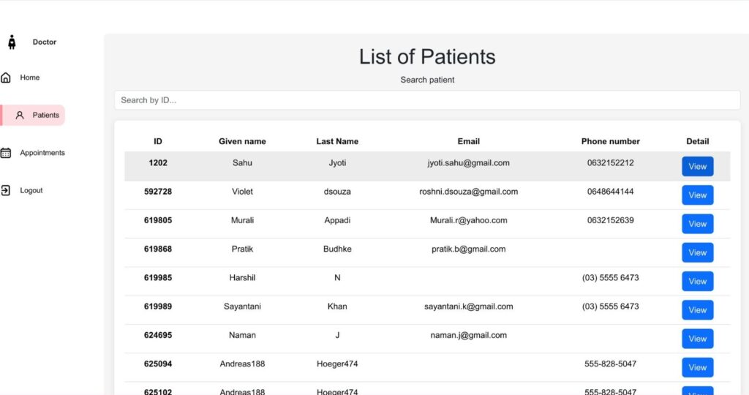Click View button for Naman J
The height and width of the screenshot is (395, 749).
pyautogui.click(x=697, y=339)
